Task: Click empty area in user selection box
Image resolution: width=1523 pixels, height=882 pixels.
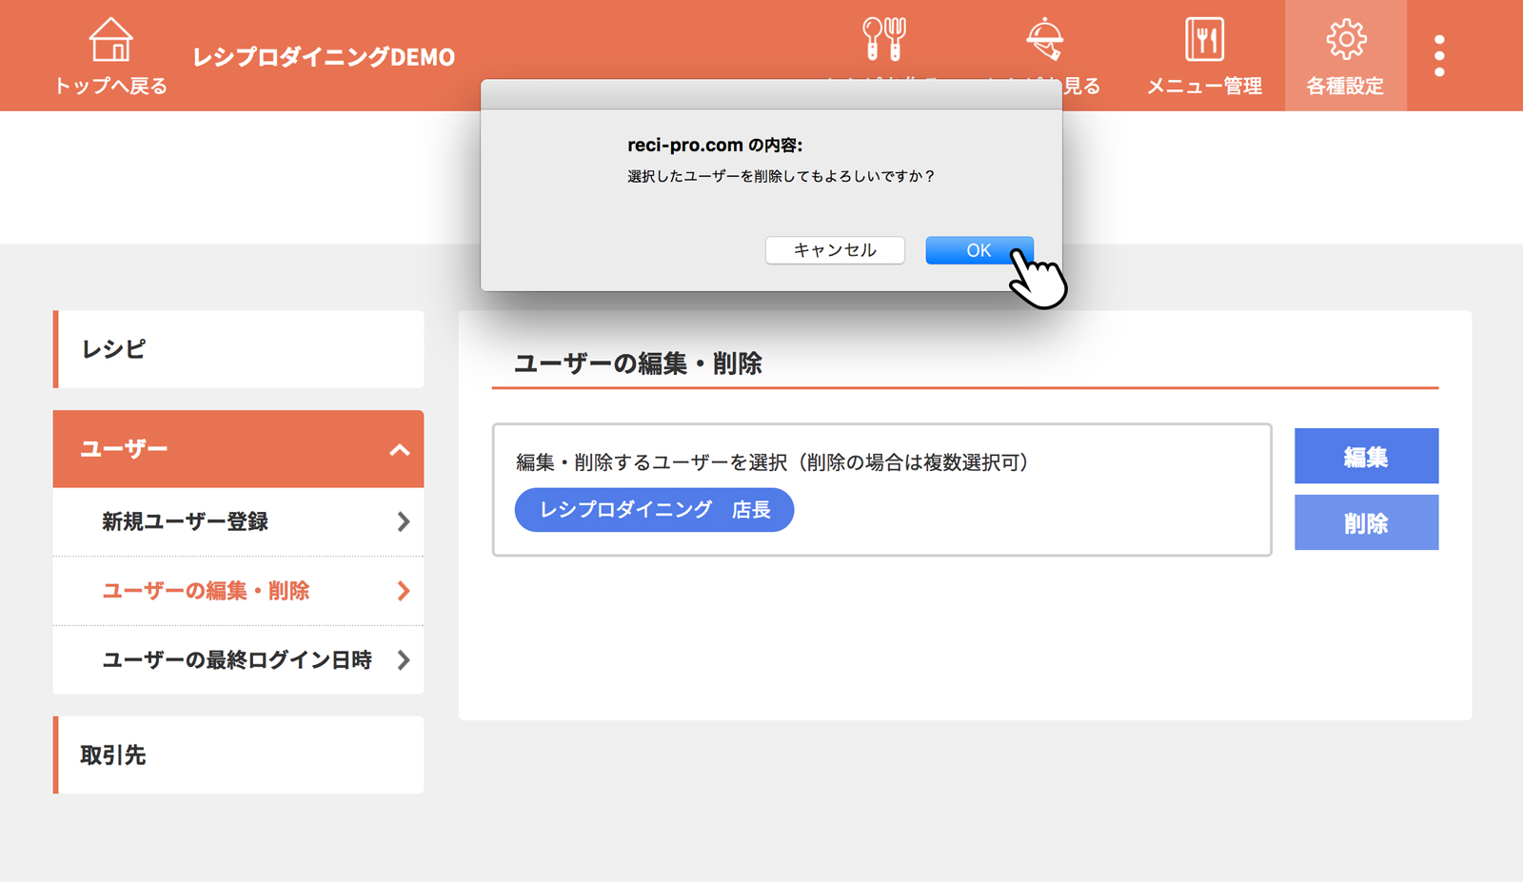Action: coord(1028,514)
